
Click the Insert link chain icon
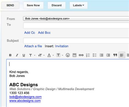[81, 55]
